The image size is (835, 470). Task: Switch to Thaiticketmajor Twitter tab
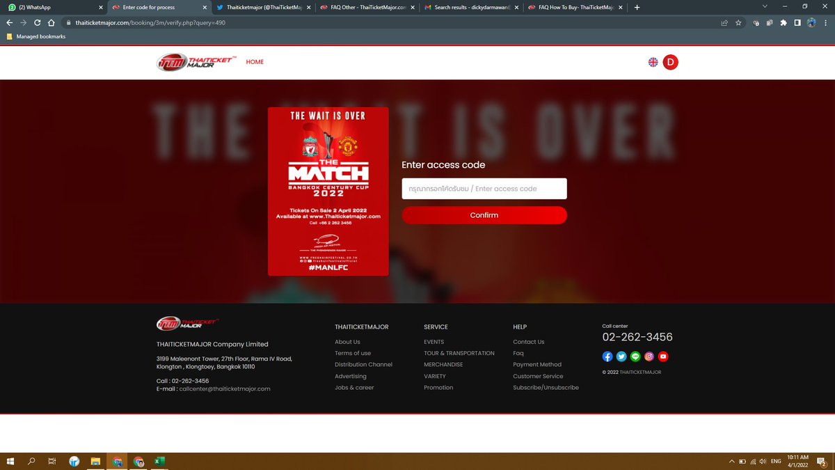coord(262,7)
